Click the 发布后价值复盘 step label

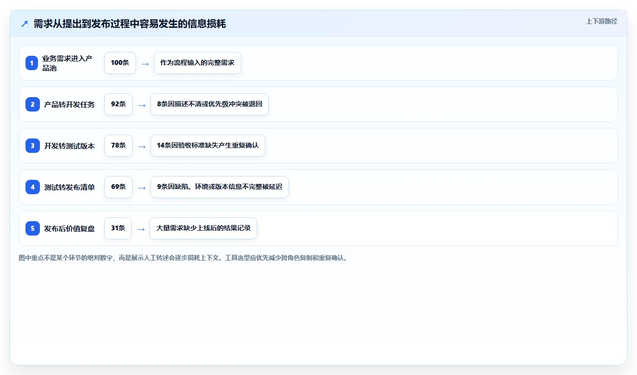click(69, 228)
